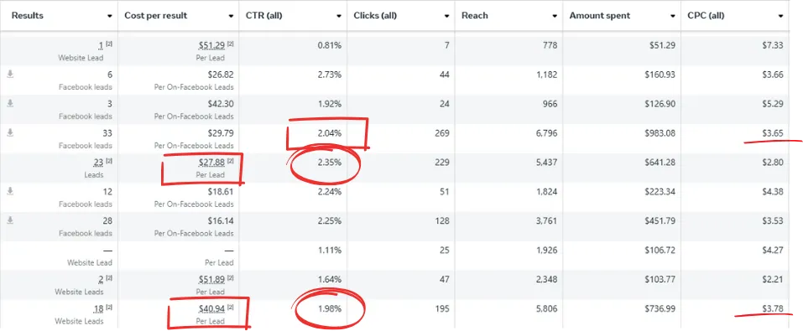Download leads icon for 6 Facebook leads row

click(10, 75)
